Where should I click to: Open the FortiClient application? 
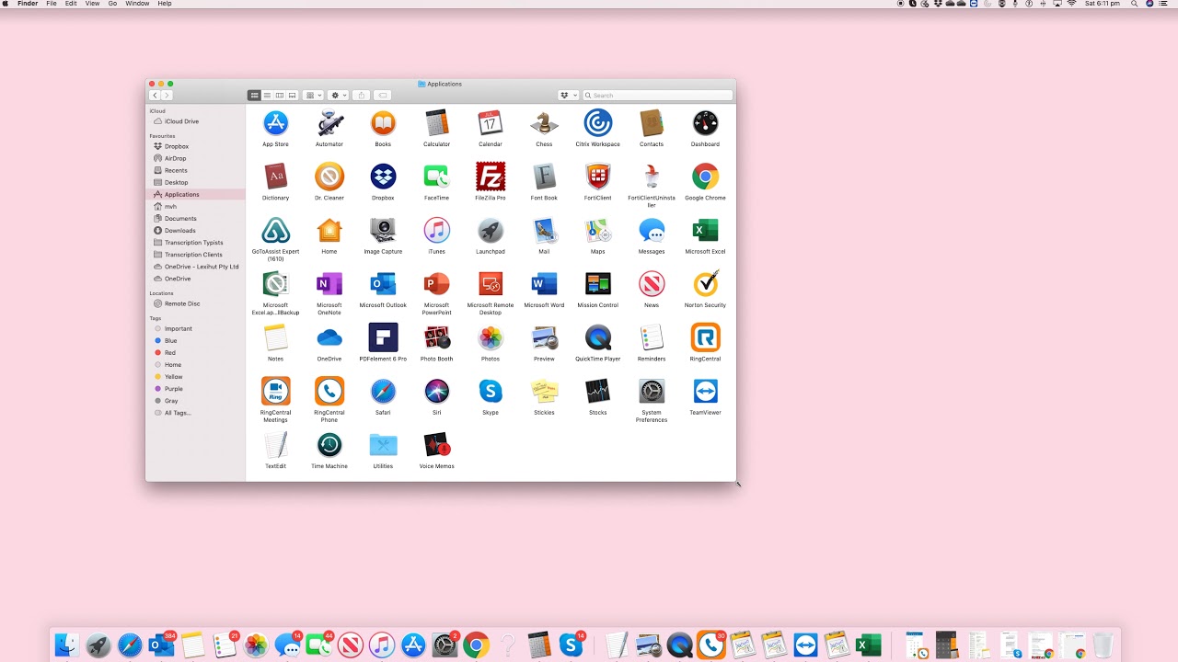click(598, 177)
